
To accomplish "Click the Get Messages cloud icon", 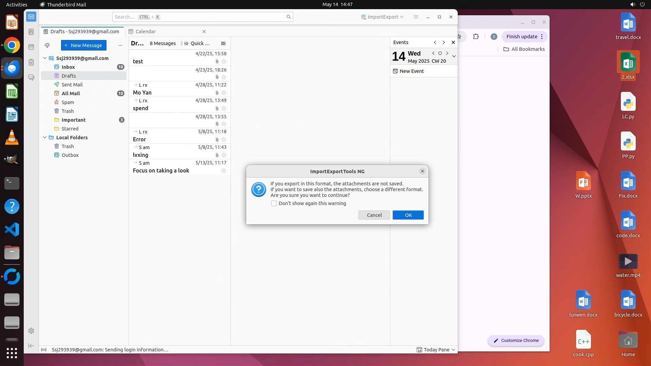I will coord(47,45).
